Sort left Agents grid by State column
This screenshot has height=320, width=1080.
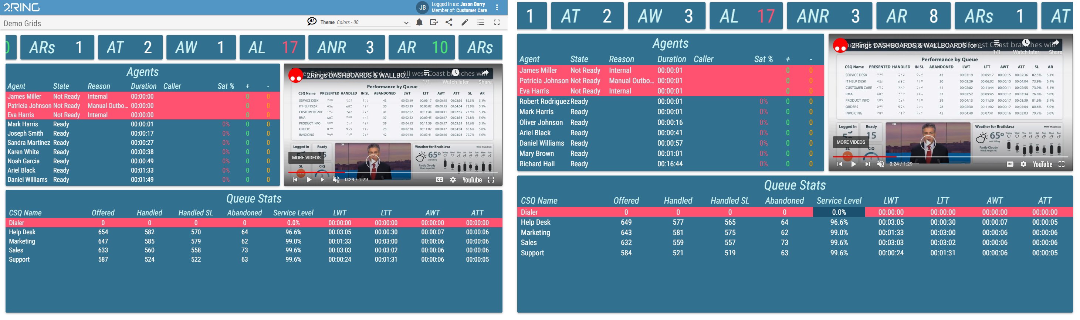pos(61,86)
